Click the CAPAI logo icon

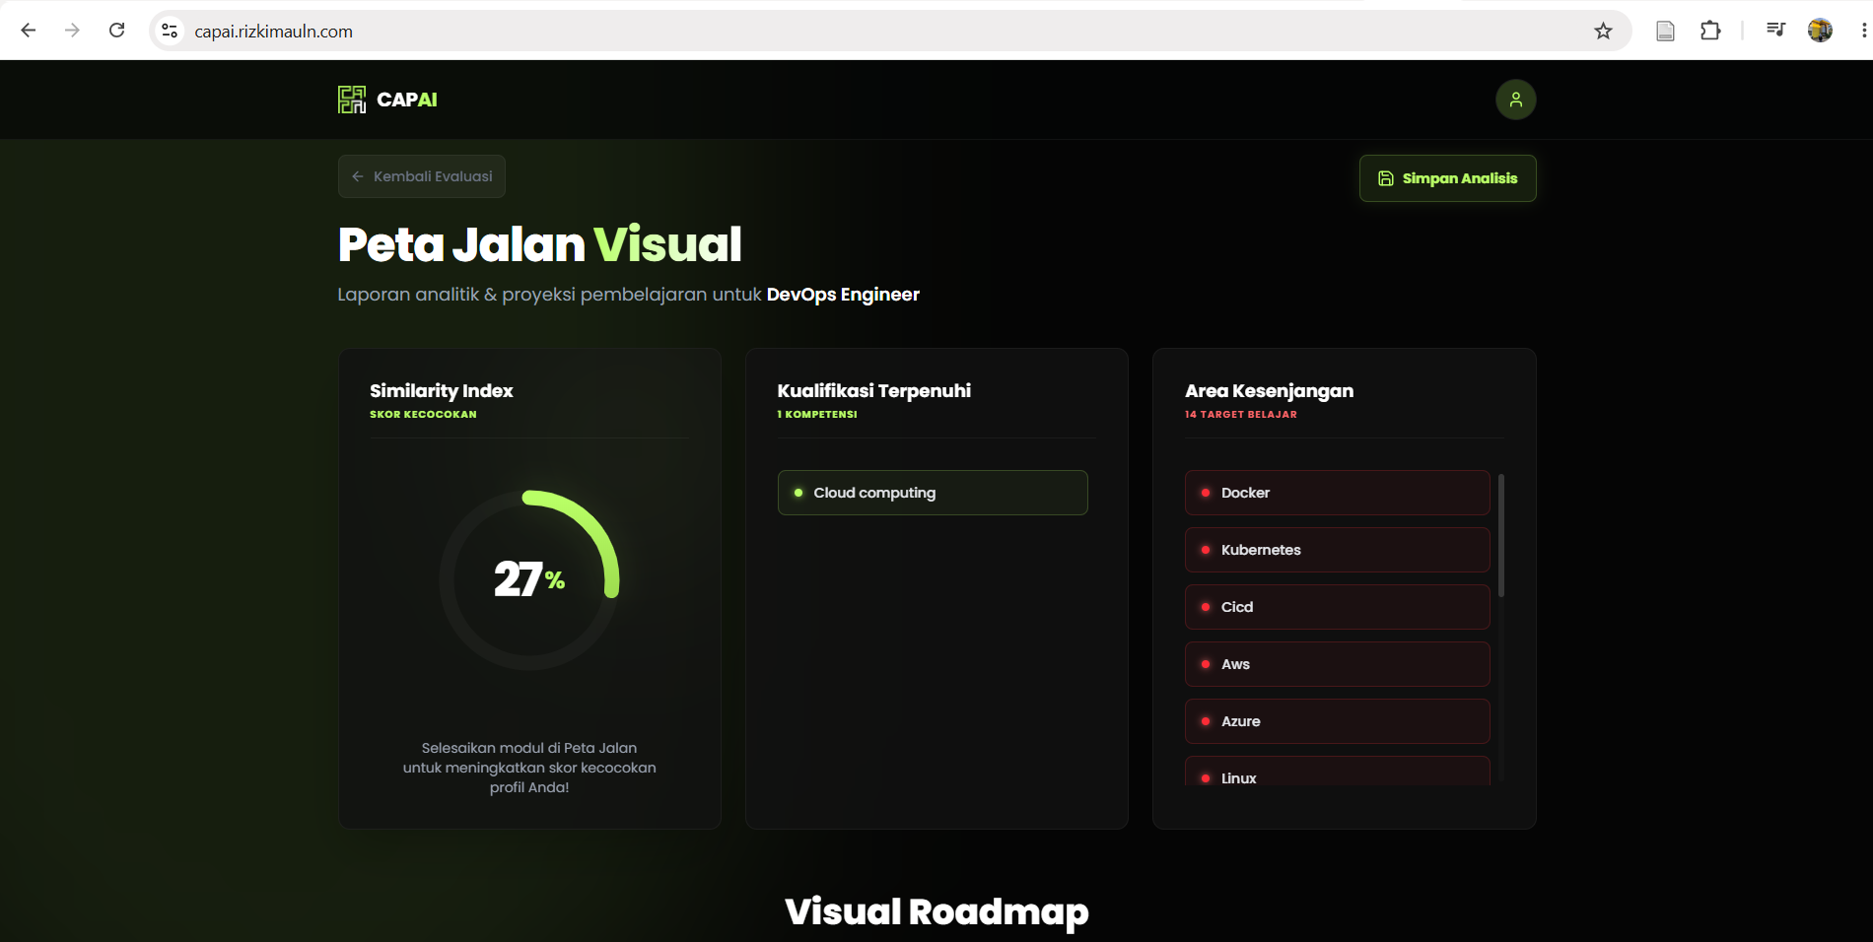352,100
